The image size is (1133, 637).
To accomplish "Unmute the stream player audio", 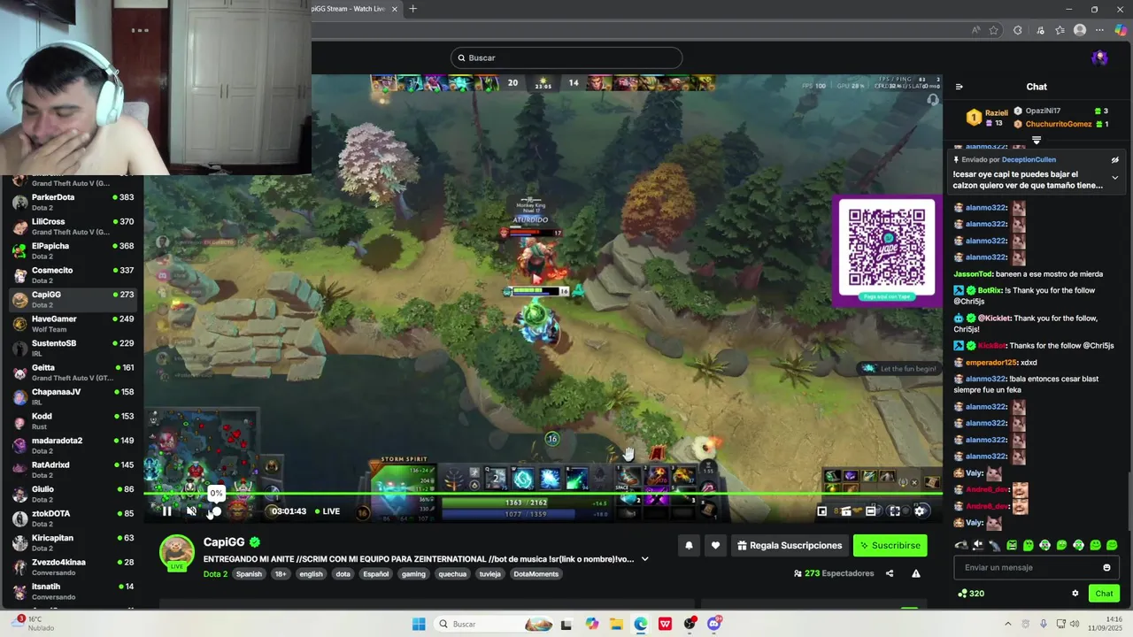I will point(191,511).
